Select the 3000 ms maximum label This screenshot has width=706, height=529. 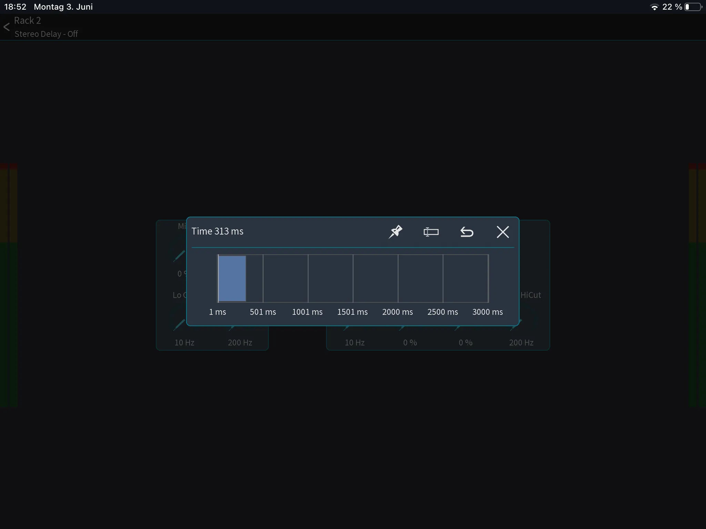[487, 312]
